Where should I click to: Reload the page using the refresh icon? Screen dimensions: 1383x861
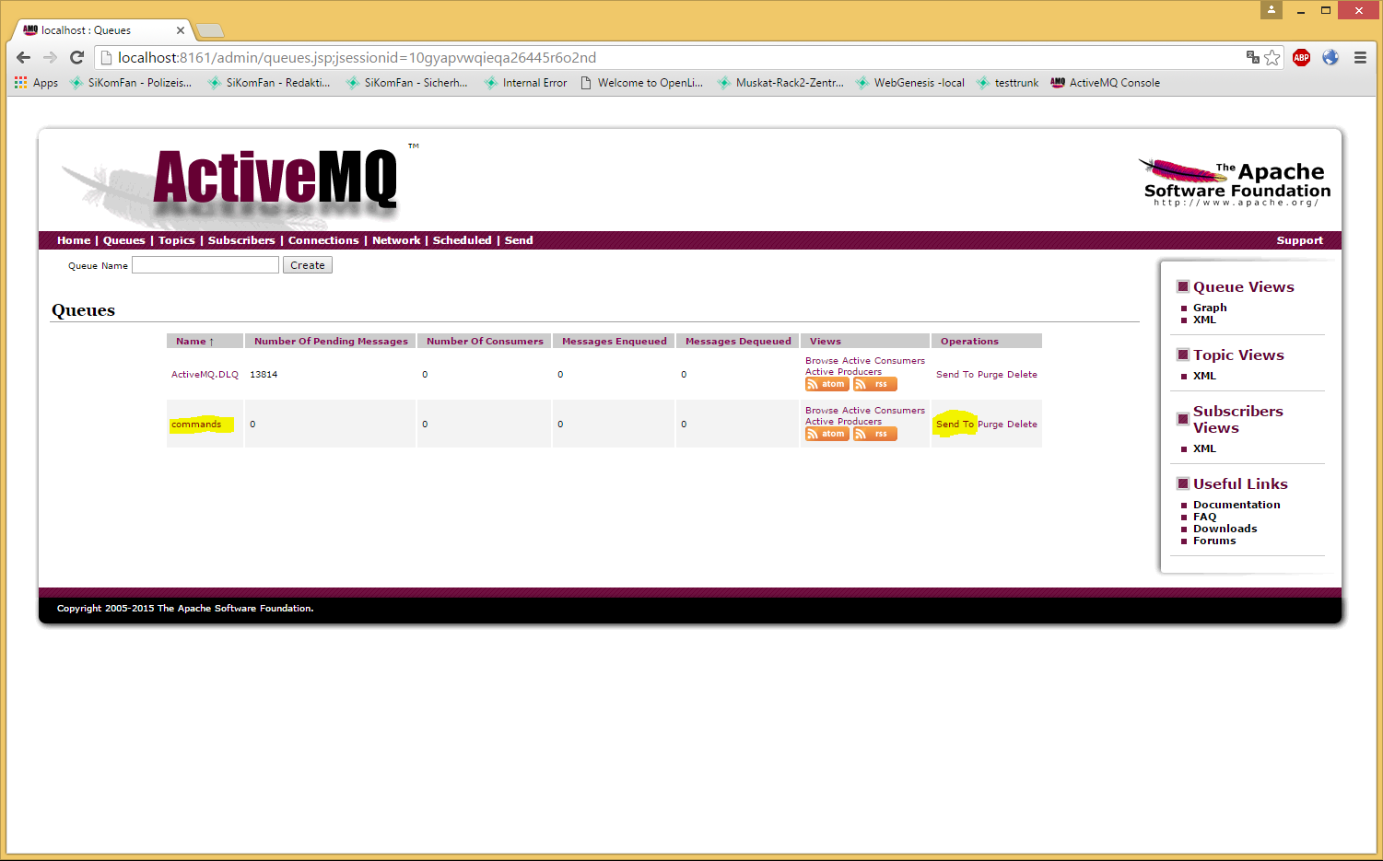[77, 58]
